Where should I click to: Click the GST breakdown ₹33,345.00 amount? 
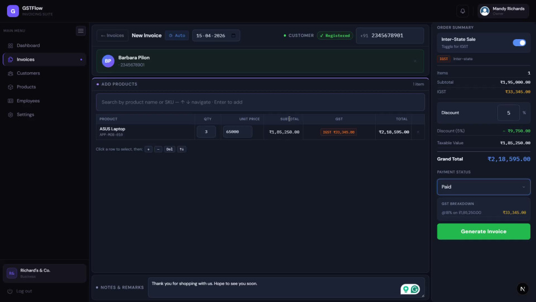(514, 213)
